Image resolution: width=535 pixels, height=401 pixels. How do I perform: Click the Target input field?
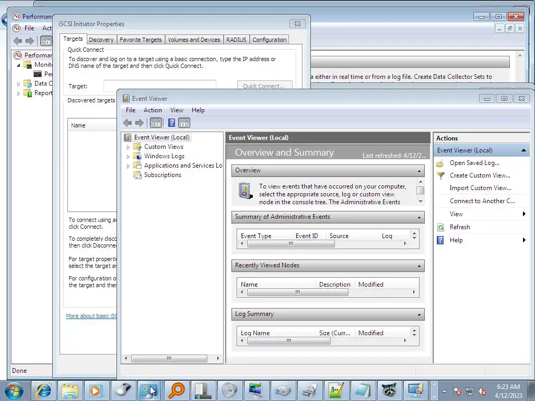(x=160, y=86)
